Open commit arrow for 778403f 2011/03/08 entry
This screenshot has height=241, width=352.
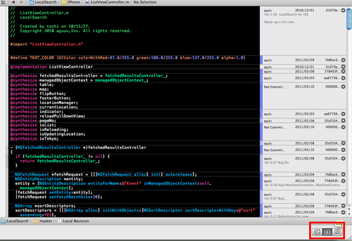(343, 71)
